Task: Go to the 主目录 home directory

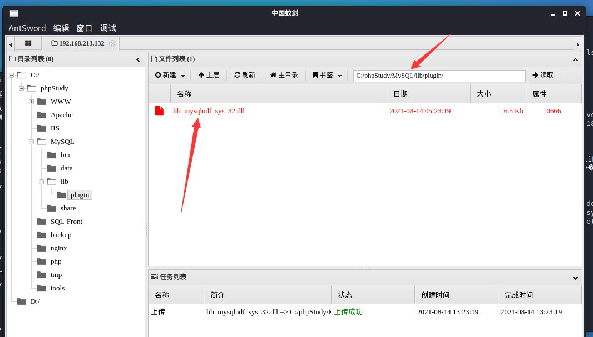Action: tap(284, 75)
